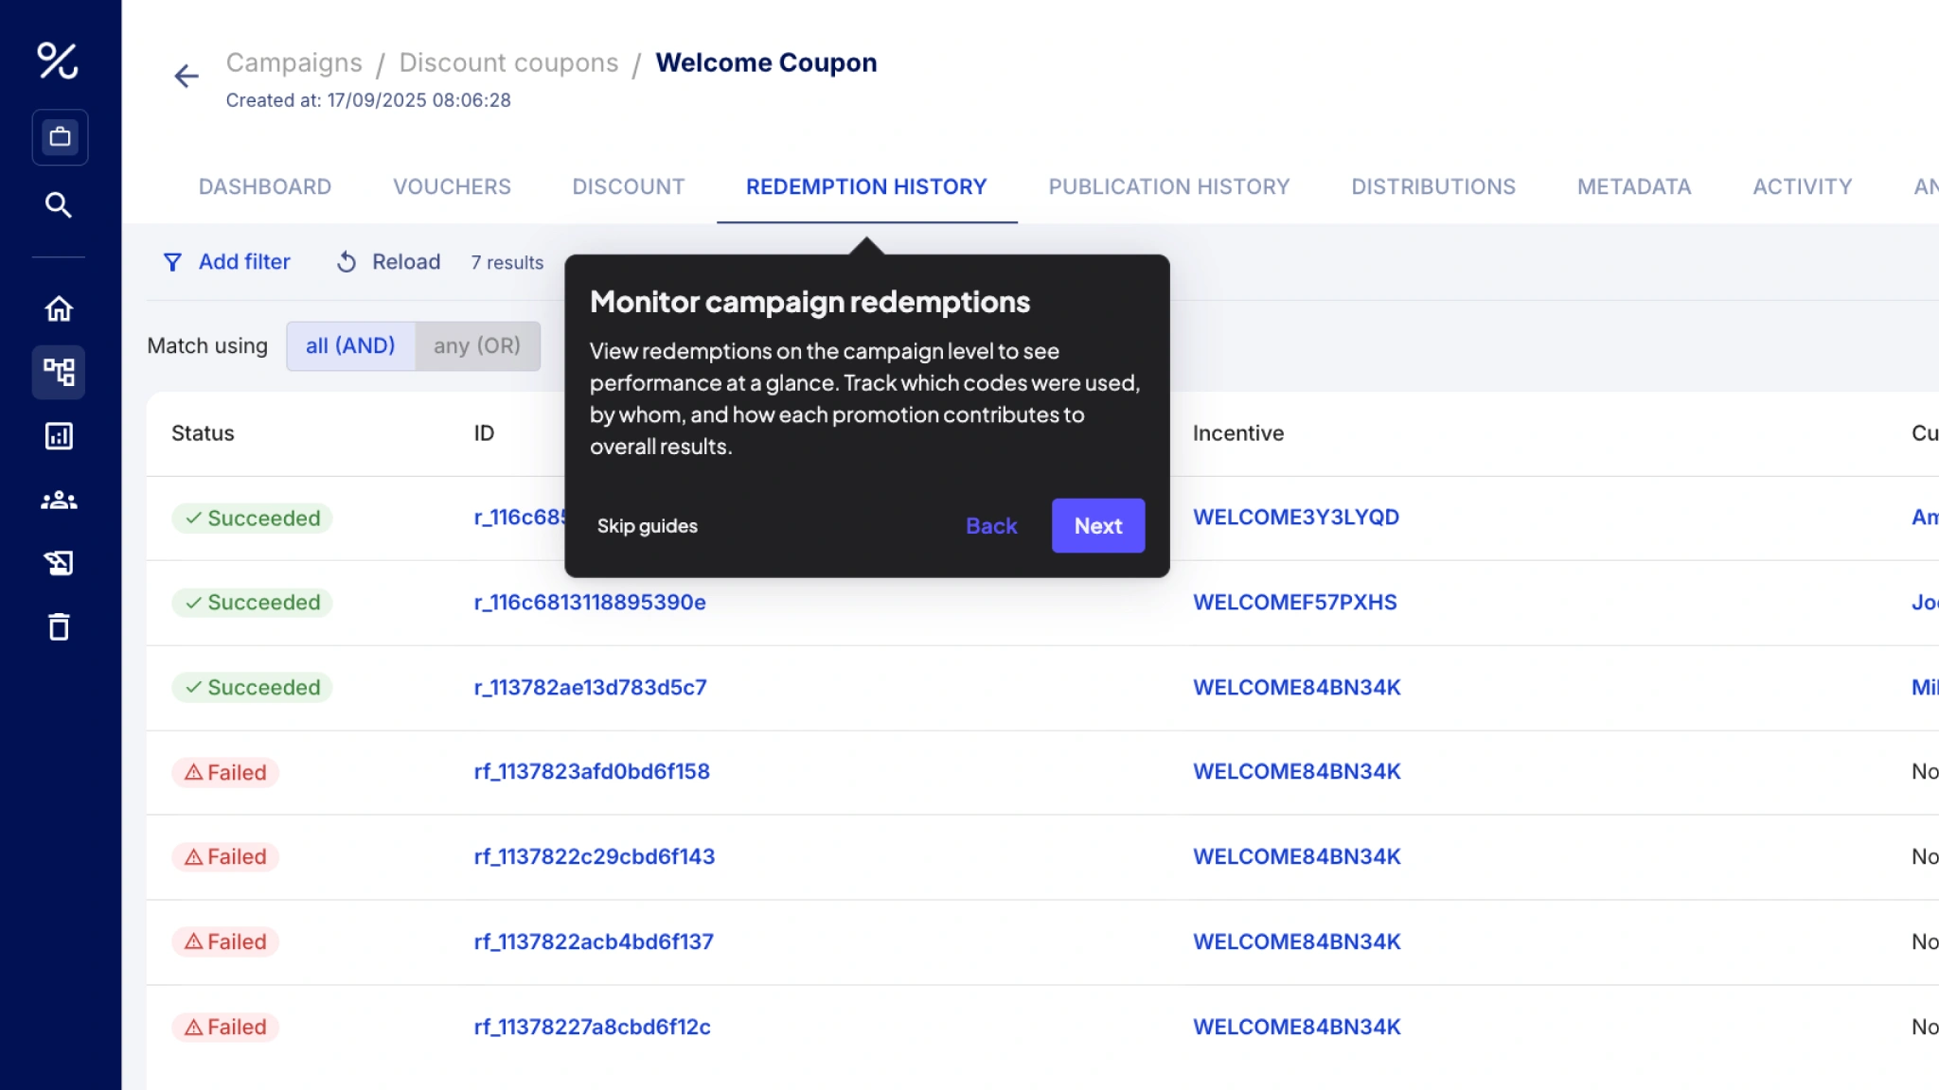This screenshot has height=1090, width=1939.
Task: Reload the redemption results list
Action: coord(388,262)
